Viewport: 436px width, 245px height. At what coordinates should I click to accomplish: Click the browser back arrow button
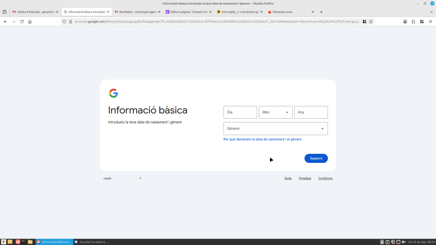click(x=6, y=21)
